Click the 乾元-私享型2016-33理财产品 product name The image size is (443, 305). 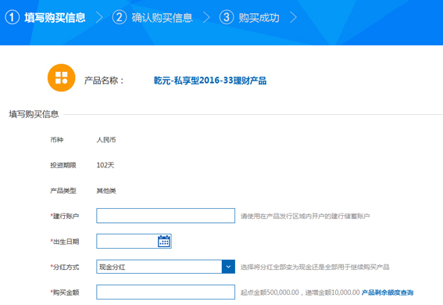210,81
